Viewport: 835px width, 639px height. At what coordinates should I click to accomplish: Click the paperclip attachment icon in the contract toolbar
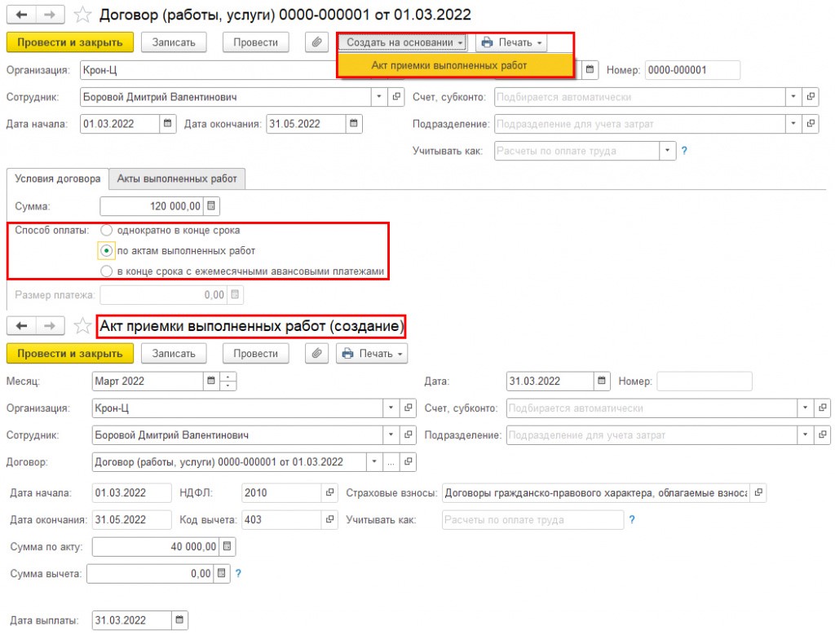coord(316,42)
